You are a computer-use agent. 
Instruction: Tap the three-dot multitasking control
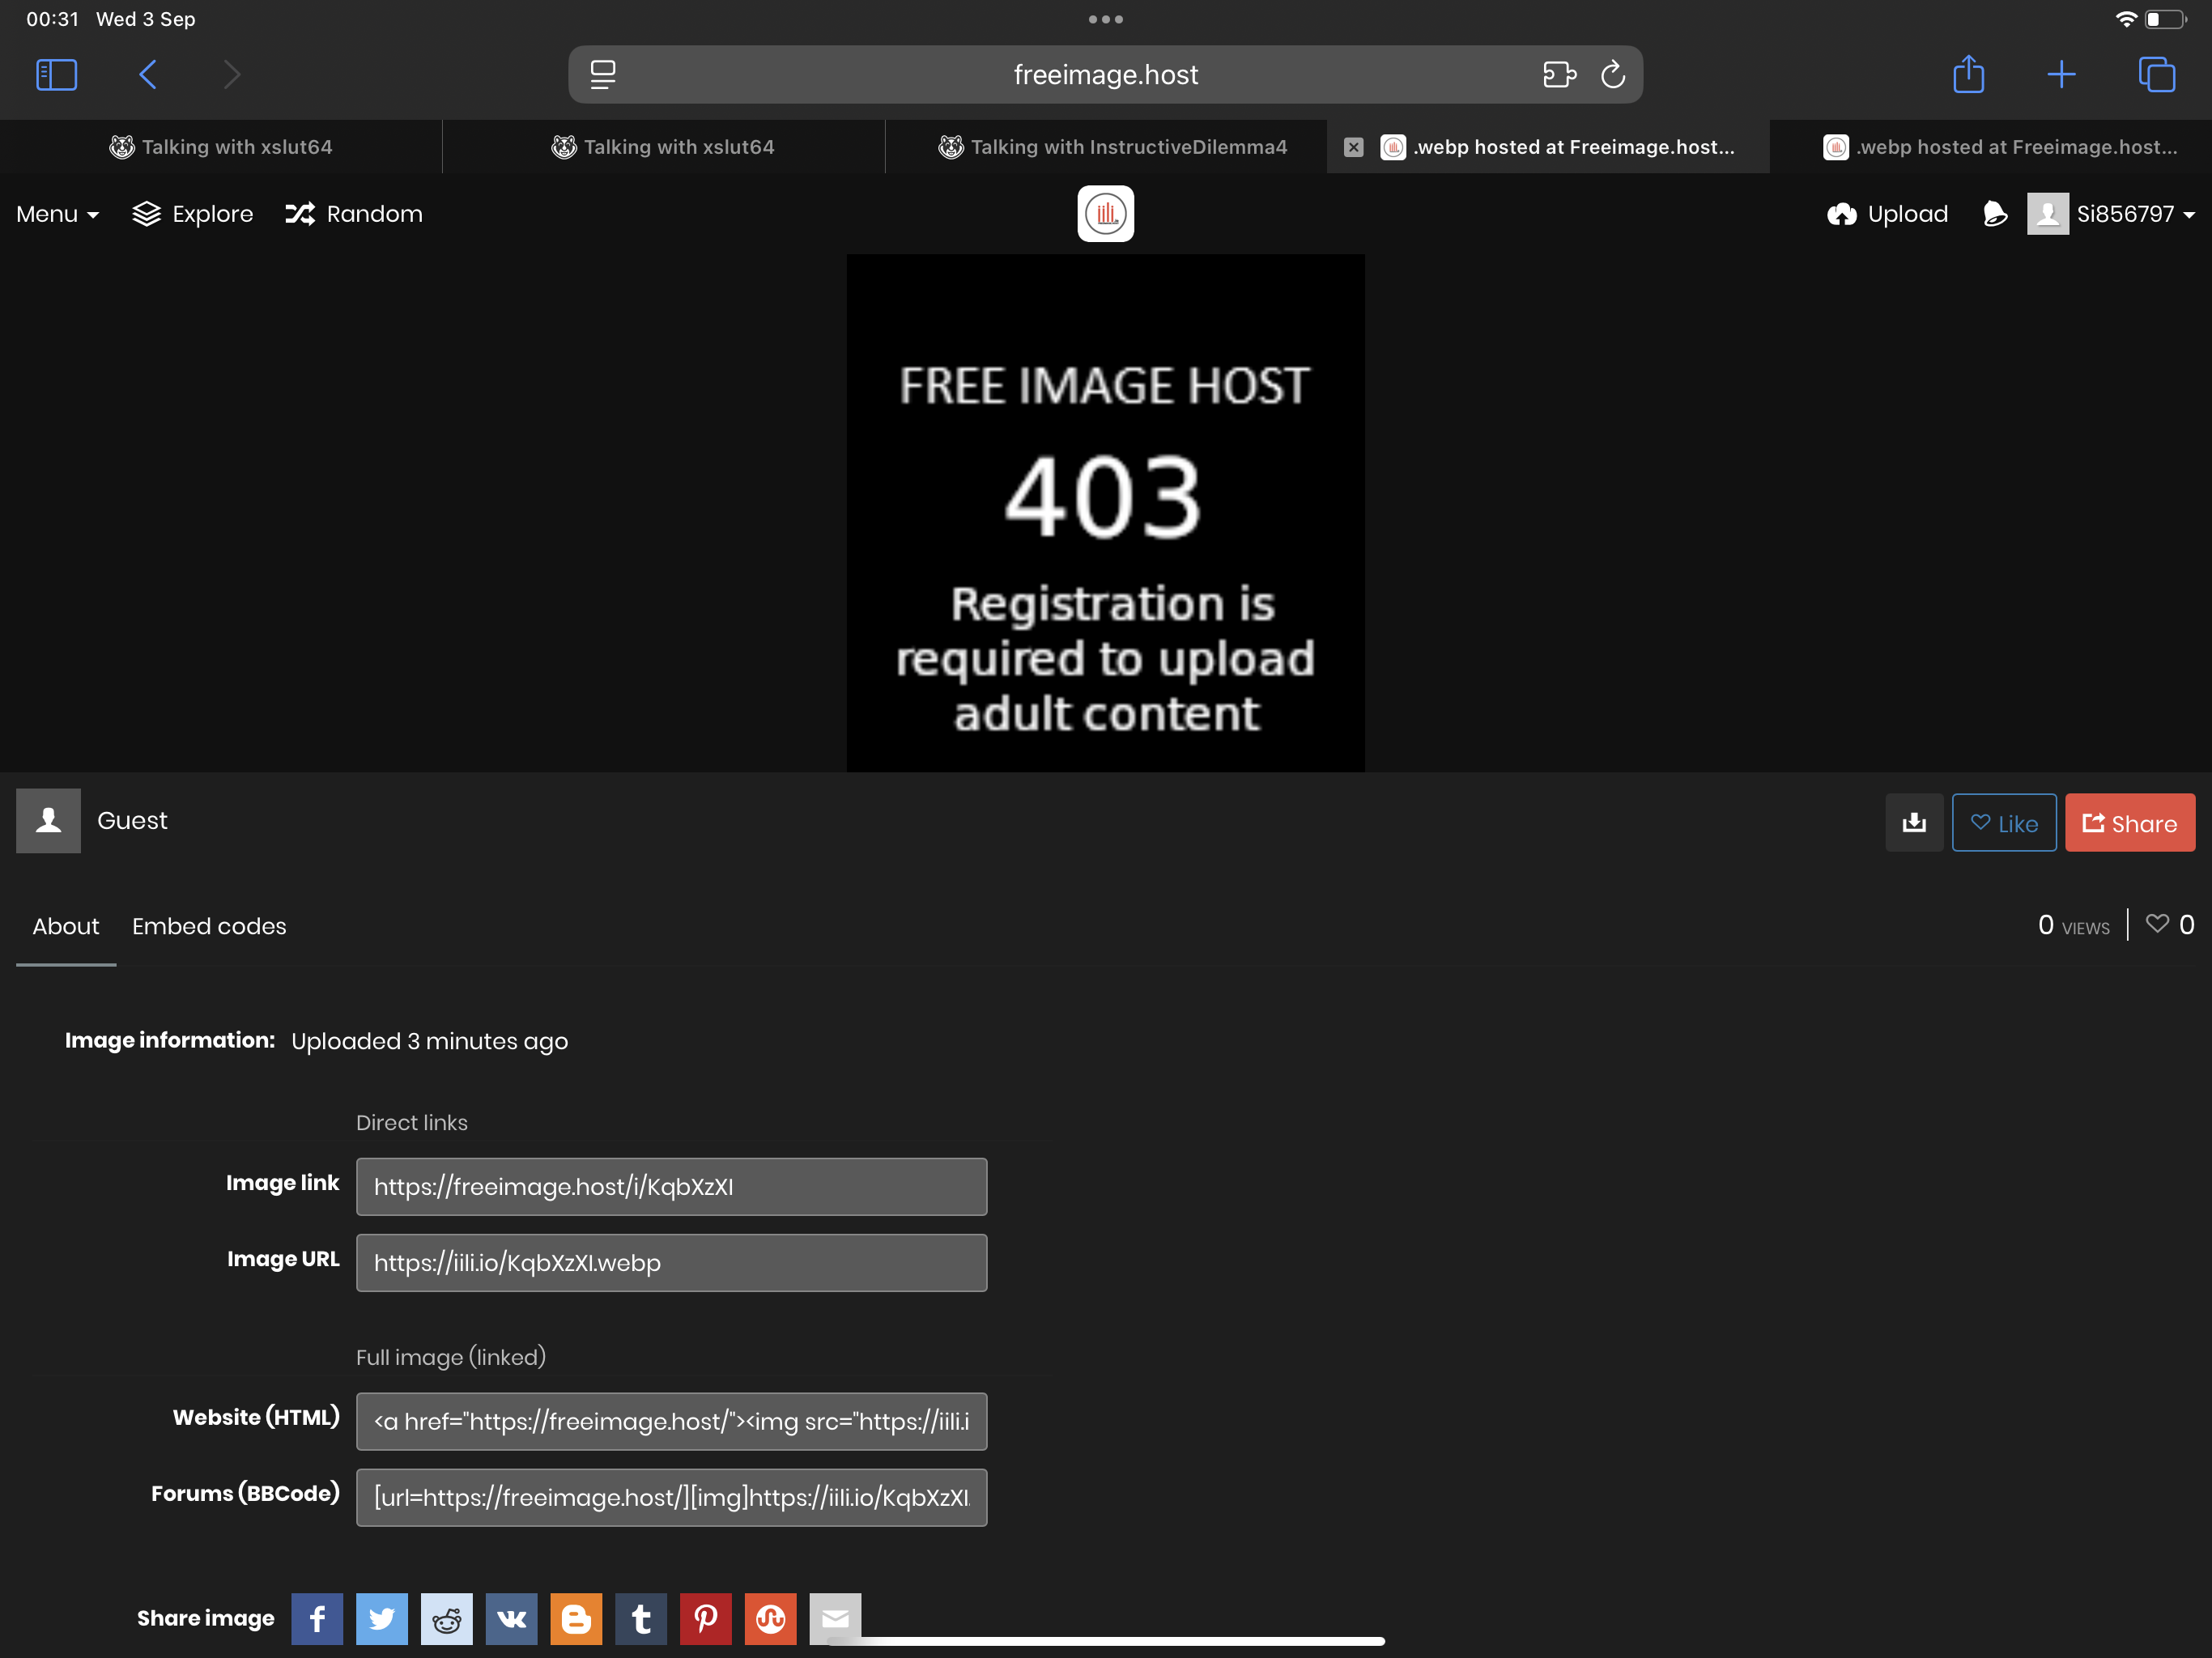pos(1105,19)
